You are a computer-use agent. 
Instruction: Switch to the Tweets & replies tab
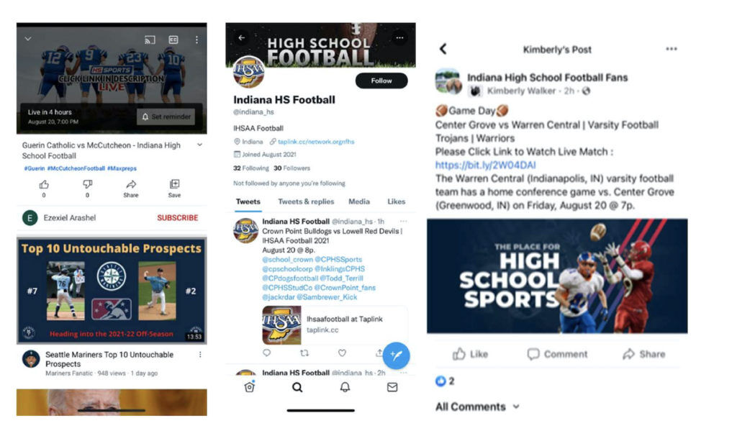tap(306, 201)
